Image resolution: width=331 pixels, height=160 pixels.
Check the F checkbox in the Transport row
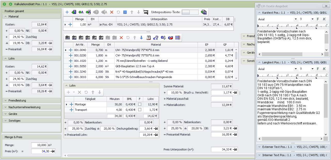pyautogui.click(x=140, y=110)
